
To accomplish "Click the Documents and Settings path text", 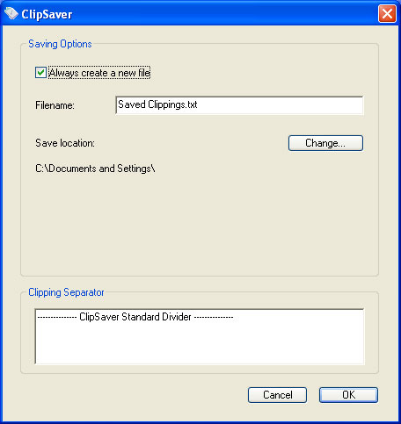I will [x=95, y=169].
